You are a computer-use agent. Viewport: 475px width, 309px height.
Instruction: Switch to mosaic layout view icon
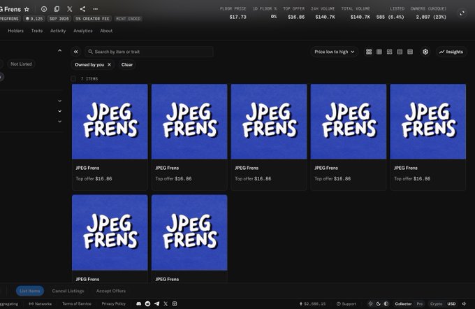pyautogui.click(x=389, y=52)
